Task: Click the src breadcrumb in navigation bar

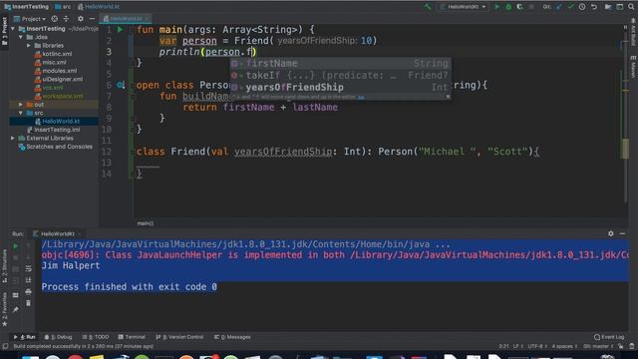Action: (63, 7)
